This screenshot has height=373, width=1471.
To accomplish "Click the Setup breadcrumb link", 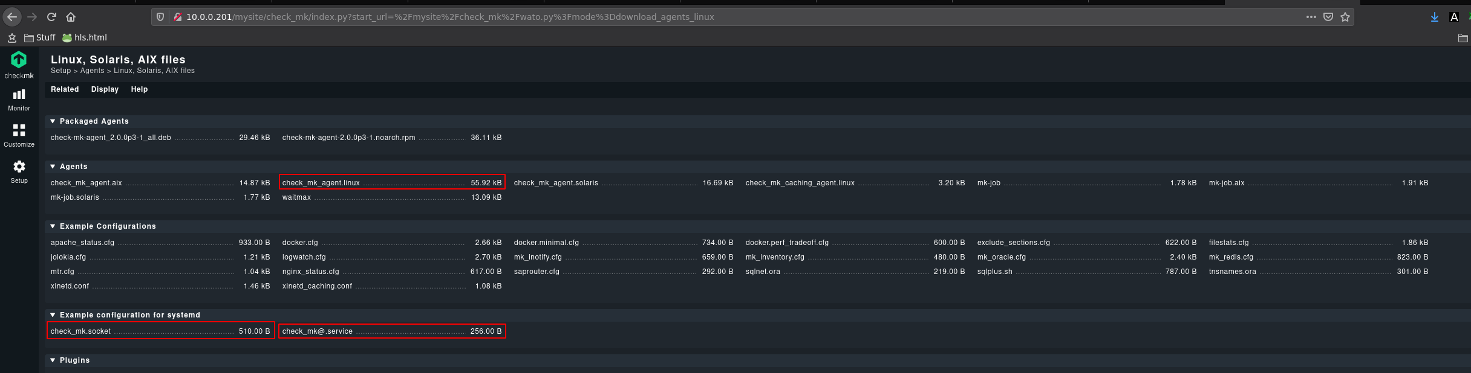I will click(60, 71).
